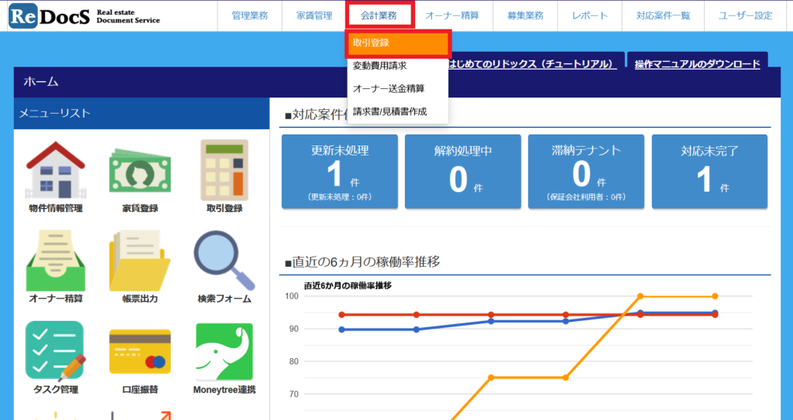Viewport: 793px width, 420px height.
Task: Open the ユーザー設定 menu
Action: click(x=746, y=15)
